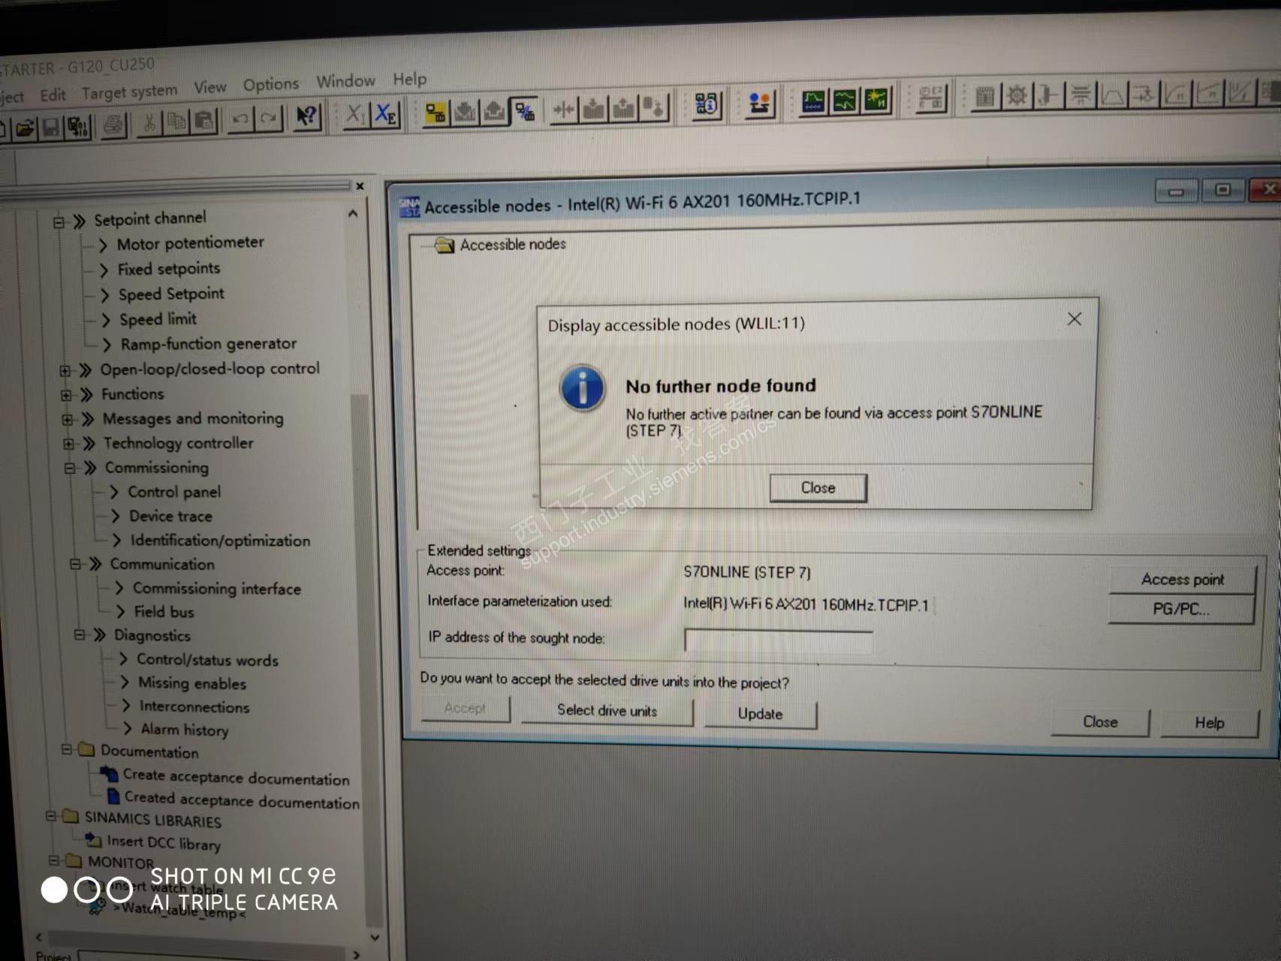Click the Copy toolbar icon
Image resolution: width=1281 pixels, height=961 pixels.
[x=177, y=122]
